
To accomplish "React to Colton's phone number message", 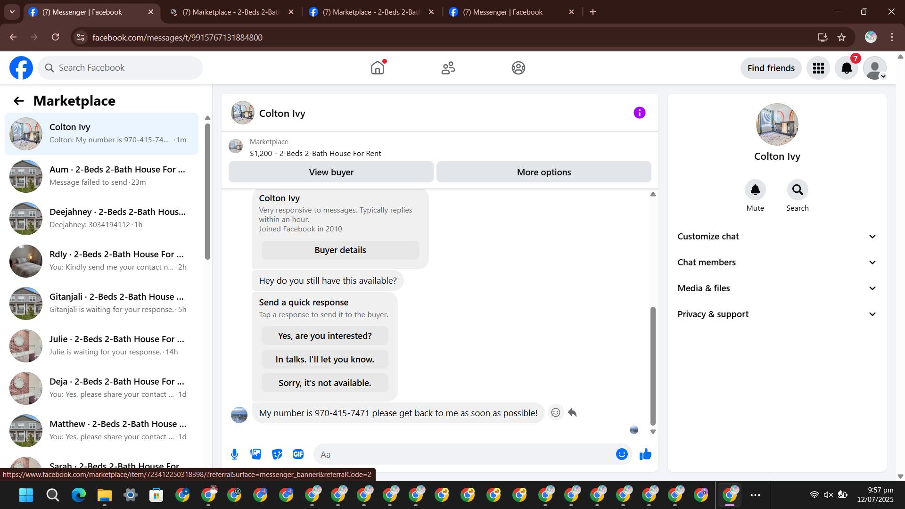I will 556,413.
